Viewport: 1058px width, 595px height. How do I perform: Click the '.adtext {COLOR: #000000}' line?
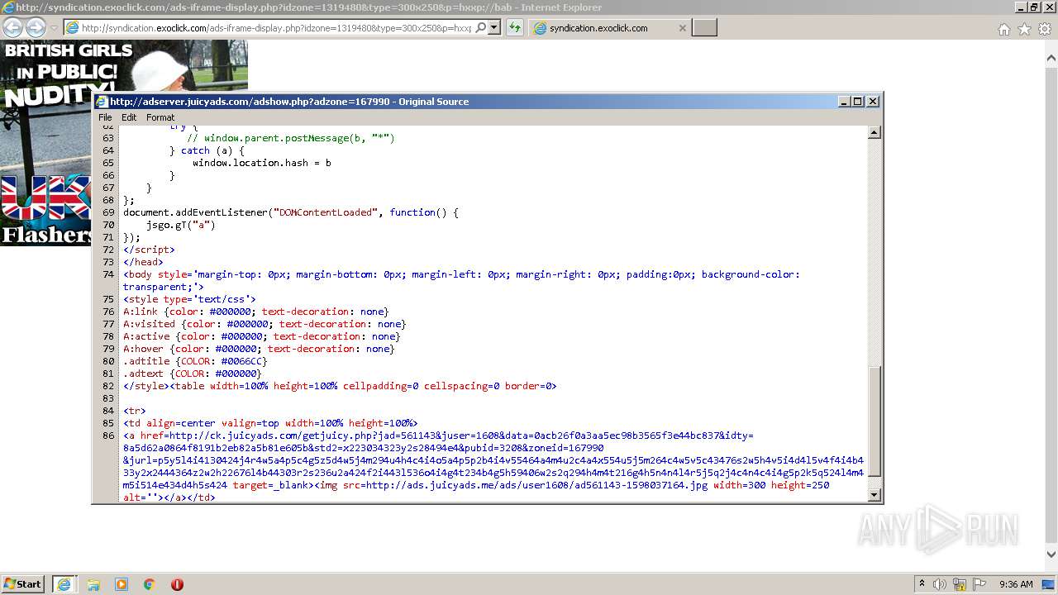click(192, 374)
